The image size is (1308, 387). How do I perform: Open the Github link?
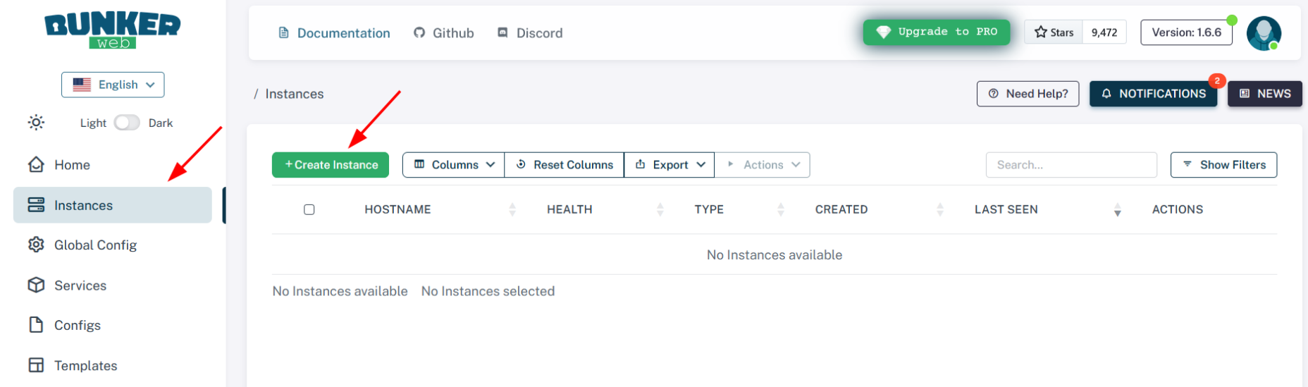444,33
